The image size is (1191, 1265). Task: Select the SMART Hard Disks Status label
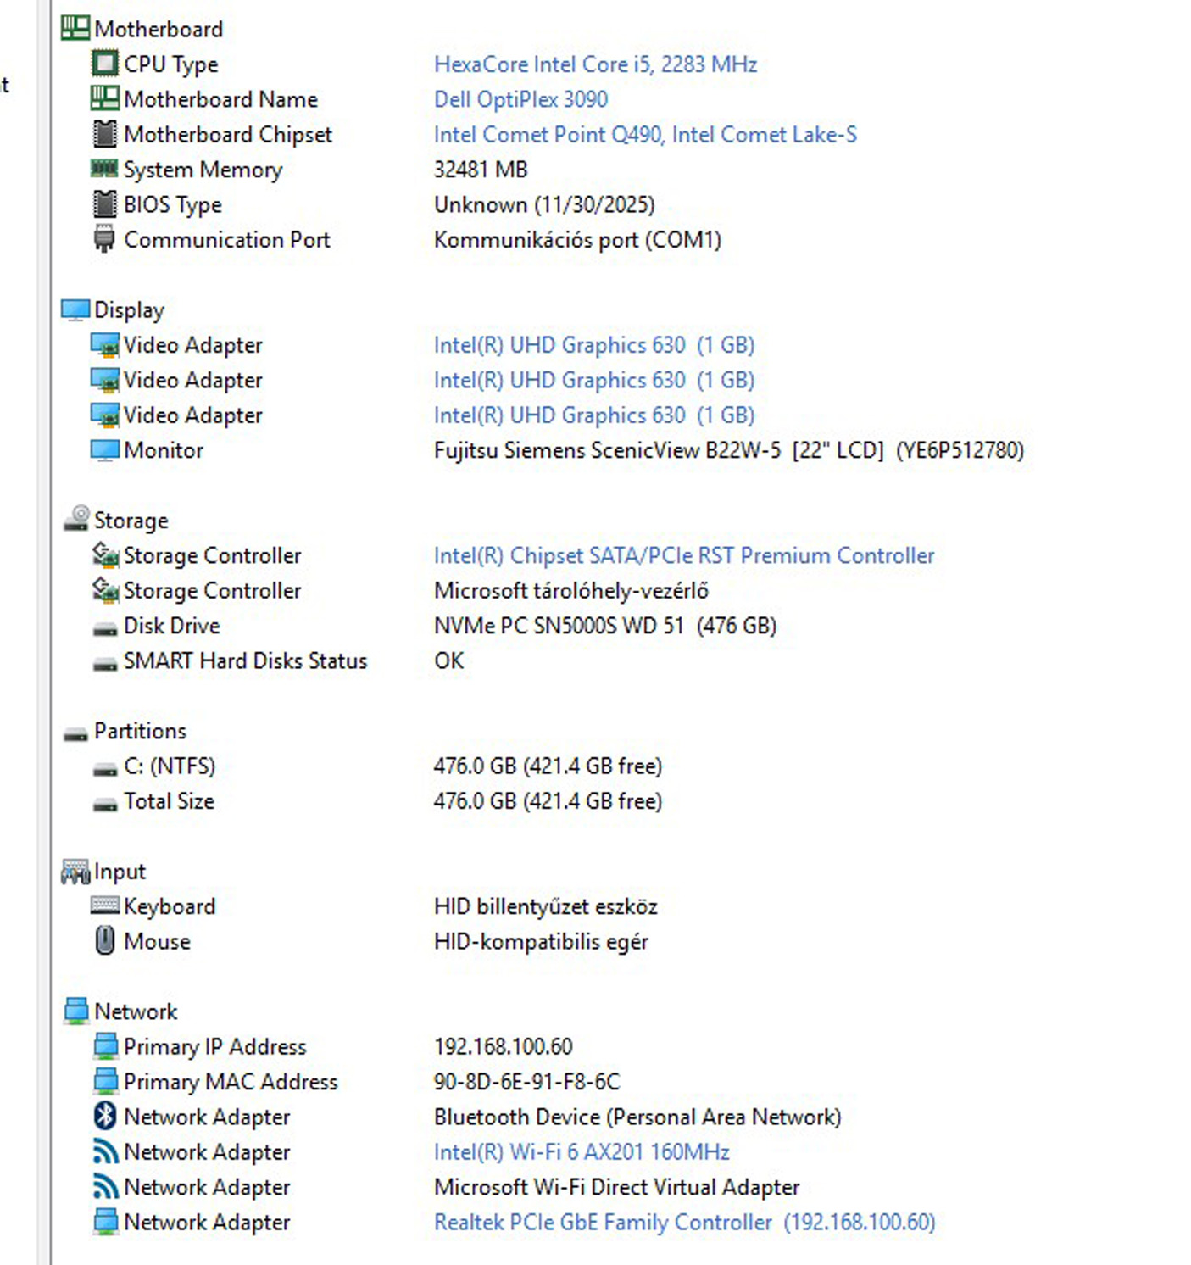[x=246, y=660]
